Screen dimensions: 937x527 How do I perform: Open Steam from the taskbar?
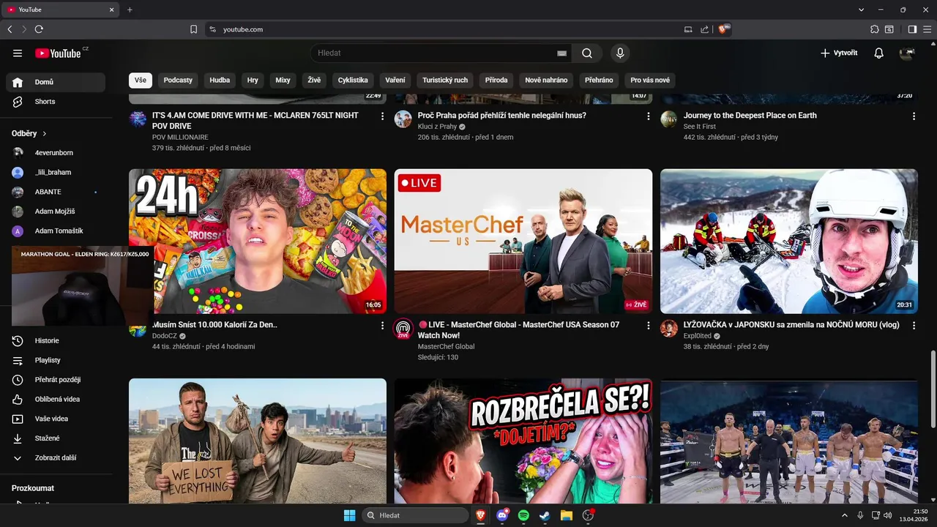[545, 515]
